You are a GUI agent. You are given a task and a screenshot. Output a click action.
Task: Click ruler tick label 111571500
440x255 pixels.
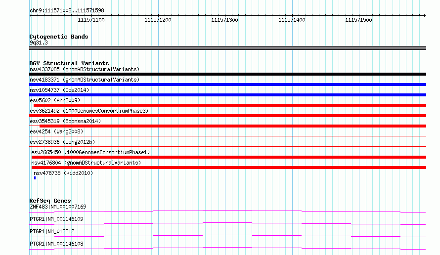(358, 20)
